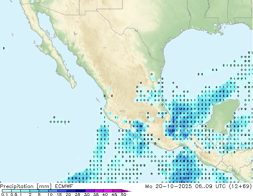Click the 'Mo' weekday label
This screenshot has width=253, height=196.
[x=148, y=186]
